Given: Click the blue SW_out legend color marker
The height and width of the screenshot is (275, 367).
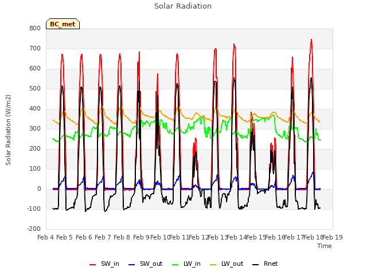Looking at the screenshot, I should pos(132,265).
